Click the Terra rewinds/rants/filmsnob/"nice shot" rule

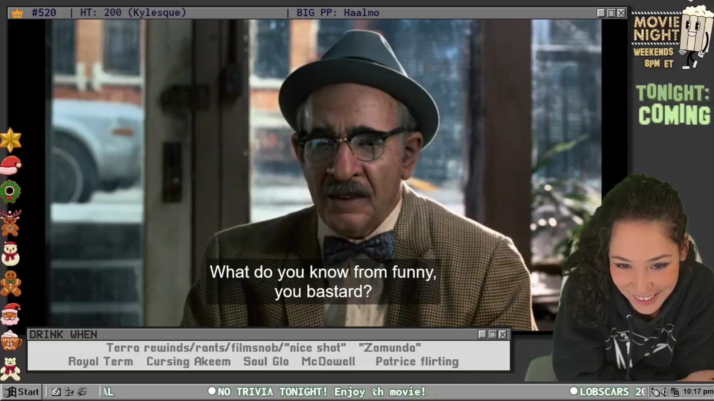point(226,348)
